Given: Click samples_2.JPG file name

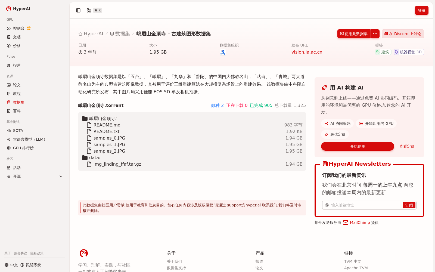Looking at the screenshot, I should 109,151.
